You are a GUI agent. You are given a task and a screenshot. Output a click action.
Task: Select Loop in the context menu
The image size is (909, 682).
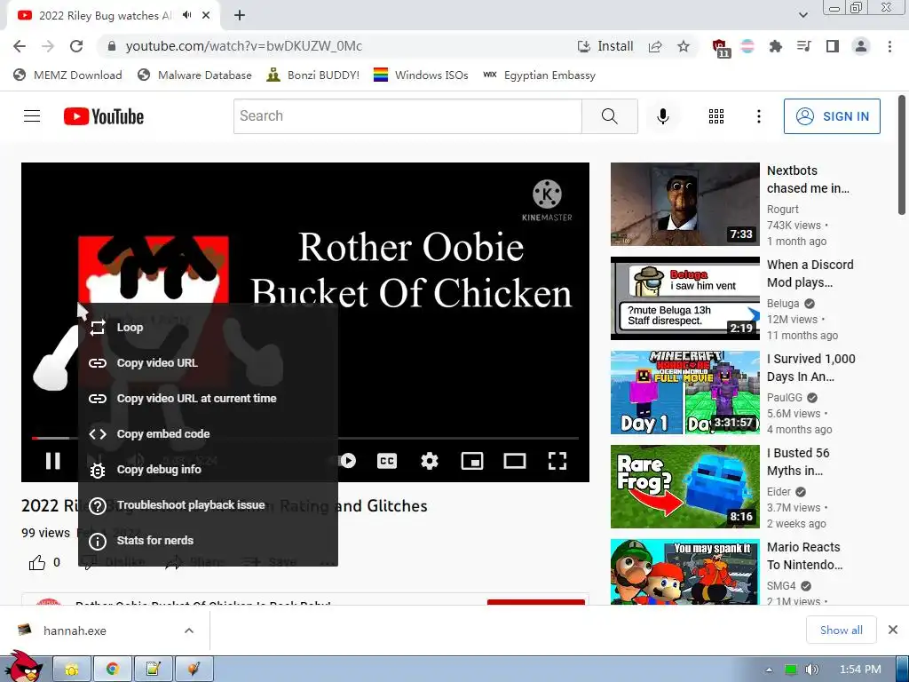coord(208,327)
